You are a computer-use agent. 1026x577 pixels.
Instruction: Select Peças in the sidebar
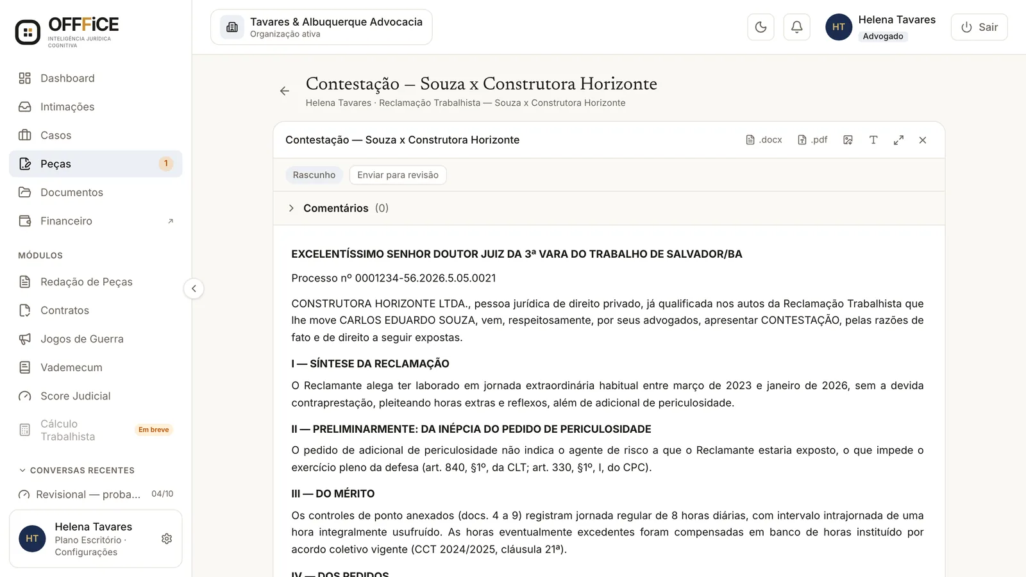pyautogui.click(x=96, y=163)
